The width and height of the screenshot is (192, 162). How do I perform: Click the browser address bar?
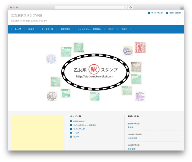(91, 7)
